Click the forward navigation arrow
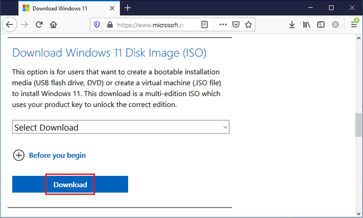 [x=24, y=24]
